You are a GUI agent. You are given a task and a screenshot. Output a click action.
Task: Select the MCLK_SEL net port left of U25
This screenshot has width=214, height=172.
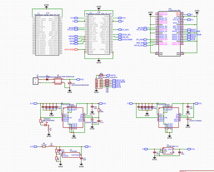[141, 45]
